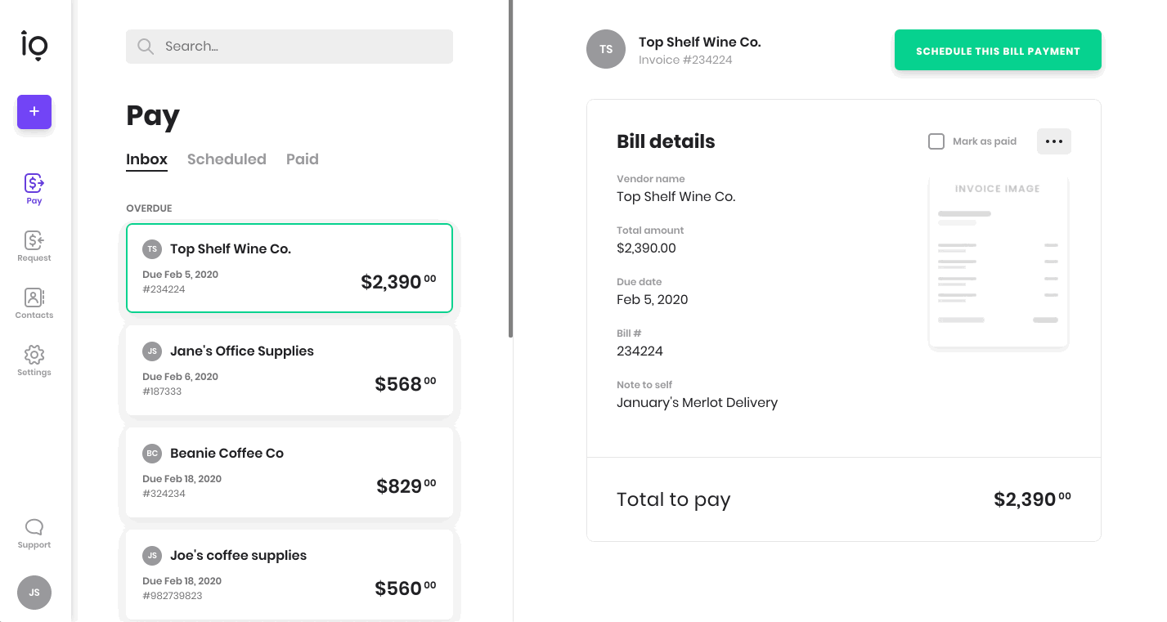This screenshot has height=622, width=1167.
Task: Click the bill list vertical scrollbar
Action: pos(511,168)
